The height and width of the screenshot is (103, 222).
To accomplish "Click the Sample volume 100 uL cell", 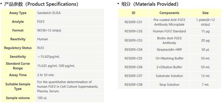I will pyautogui.click(x=69, y=98).
